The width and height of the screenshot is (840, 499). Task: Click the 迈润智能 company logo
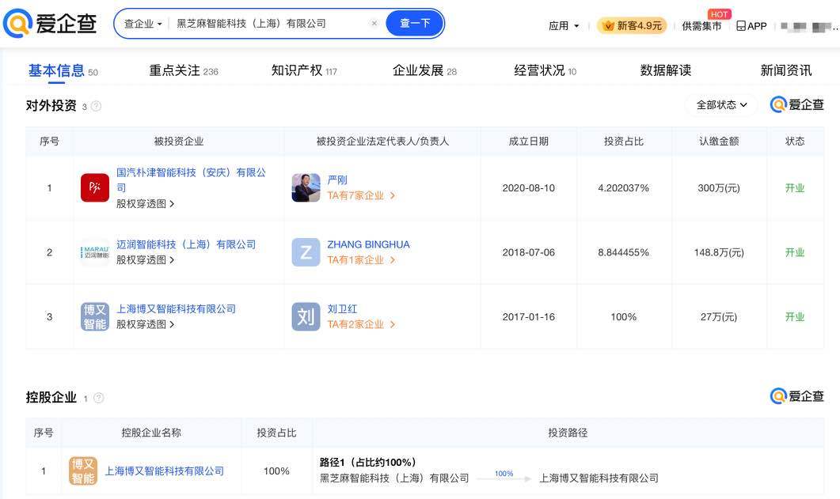pos(95,252)
